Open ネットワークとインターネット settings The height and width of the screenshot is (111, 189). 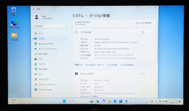click(x=50, y=49)
